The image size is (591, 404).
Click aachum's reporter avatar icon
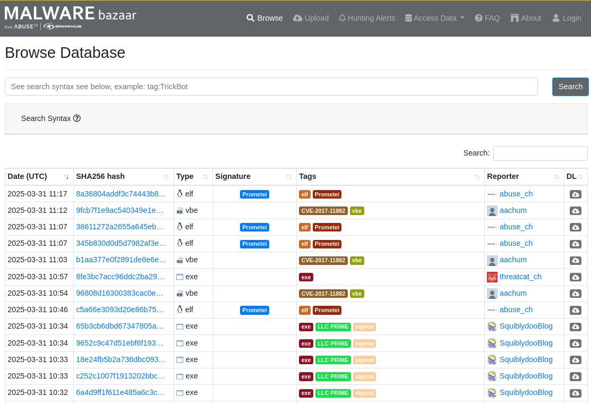pos(492,210)
